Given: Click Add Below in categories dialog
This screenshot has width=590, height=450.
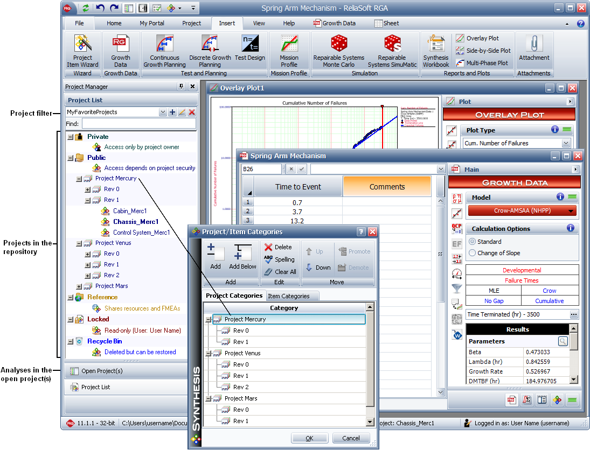Looking at the screenshot, I should [x=242, y=257].
